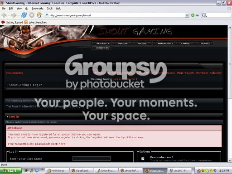The image size is (232, 174).
Task: Click the page scrollbar up arrow
Action: (x=230, y=27)
